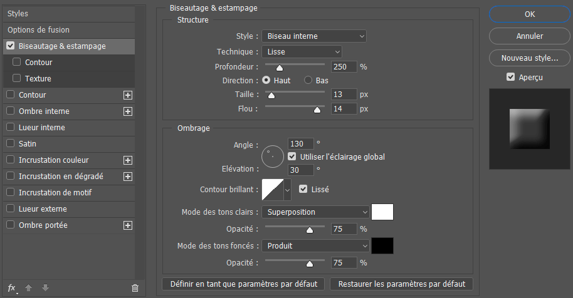573x298 pixels.
Task: Click plus icon beside Ombre portée
Action: (128, 225)
